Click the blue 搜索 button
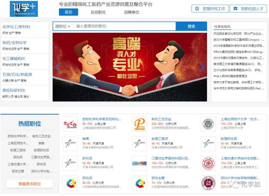This screenshot has height=196, width=269. [191, 26]
